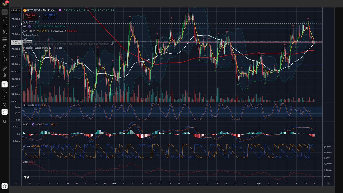Screen dimensions: 343x193
Task: Open the USDT currency dropdown
Action: [x=15, y=11]
